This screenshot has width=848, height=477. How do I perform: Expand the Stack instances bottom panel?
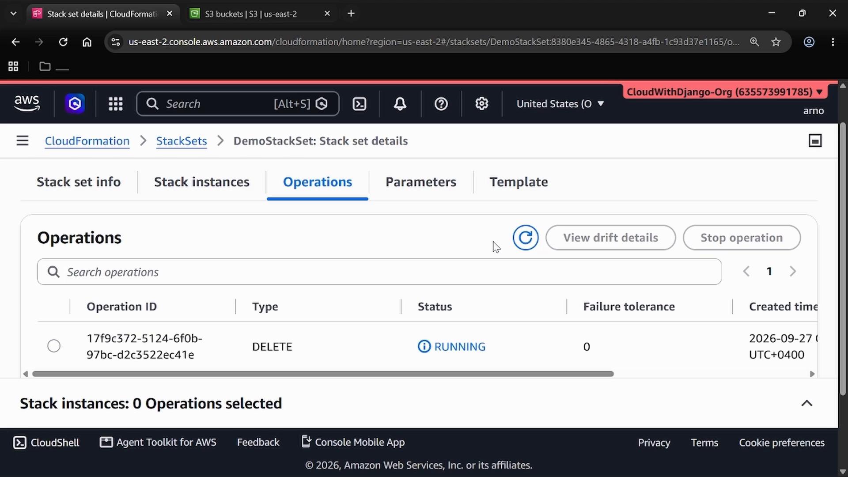pos(807,403)
